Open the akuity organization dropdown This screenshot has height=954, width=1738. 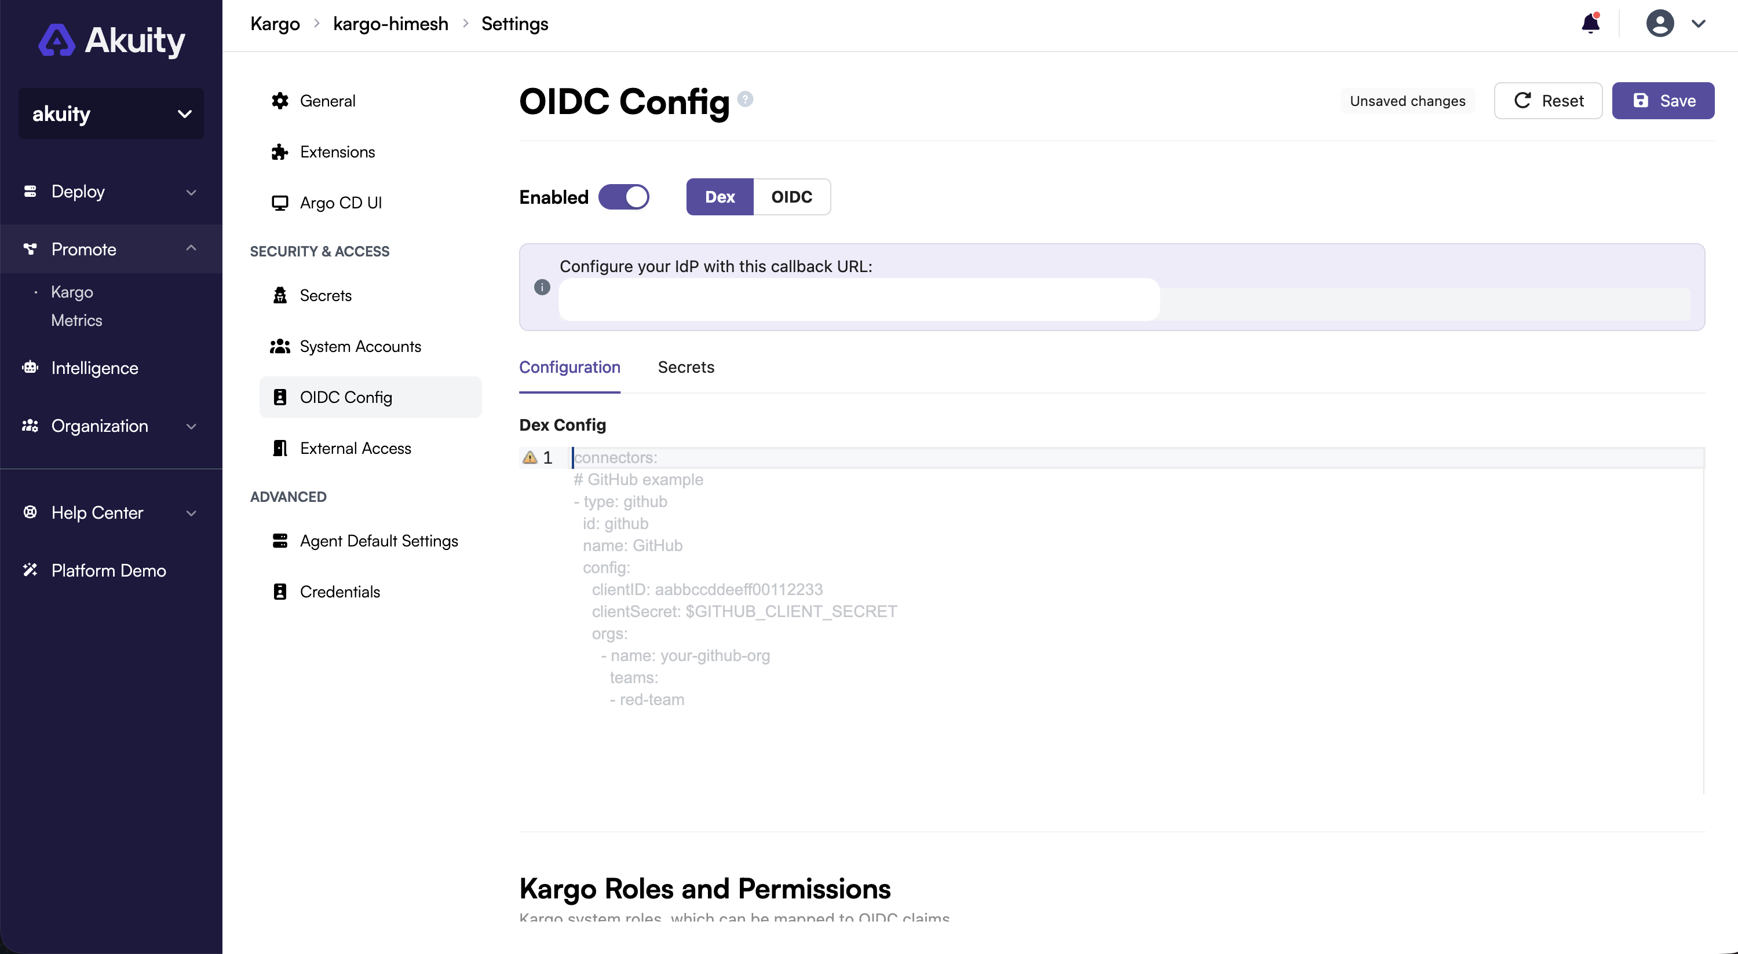pyautogui.click(x=111, y=114)
